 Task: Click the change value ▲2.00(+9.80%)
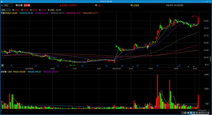(68, 5)
